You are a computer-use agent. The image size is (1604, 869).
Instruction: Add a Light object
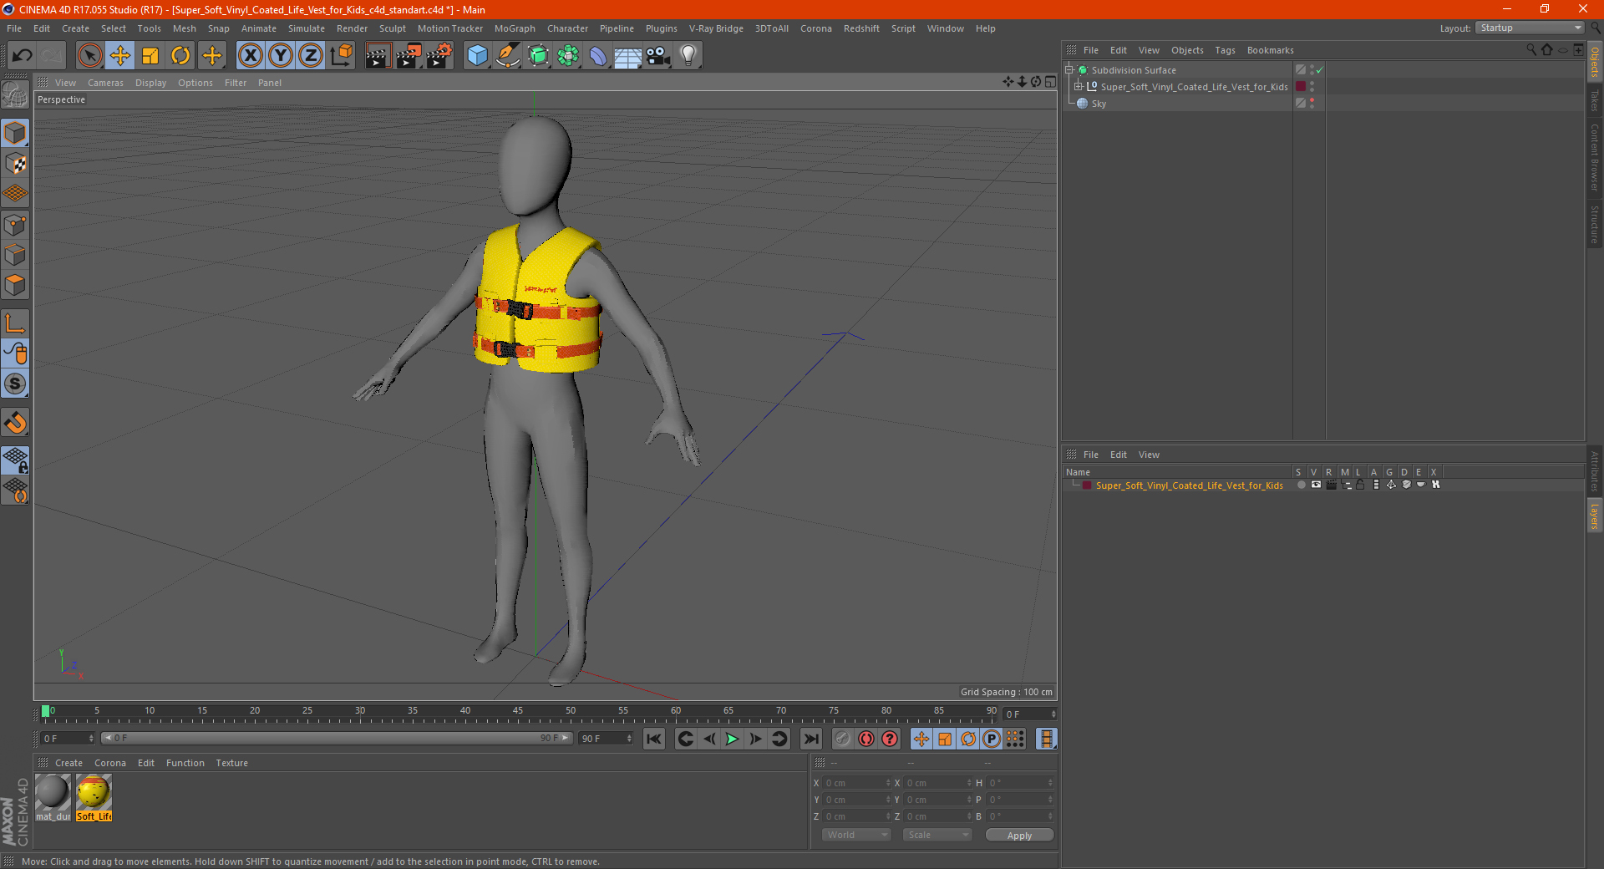(x=688, y=56)
